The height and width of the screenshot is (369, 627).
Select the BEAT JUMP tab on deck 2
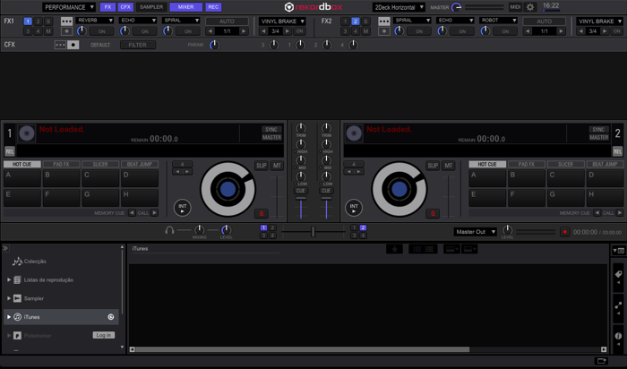605,164
